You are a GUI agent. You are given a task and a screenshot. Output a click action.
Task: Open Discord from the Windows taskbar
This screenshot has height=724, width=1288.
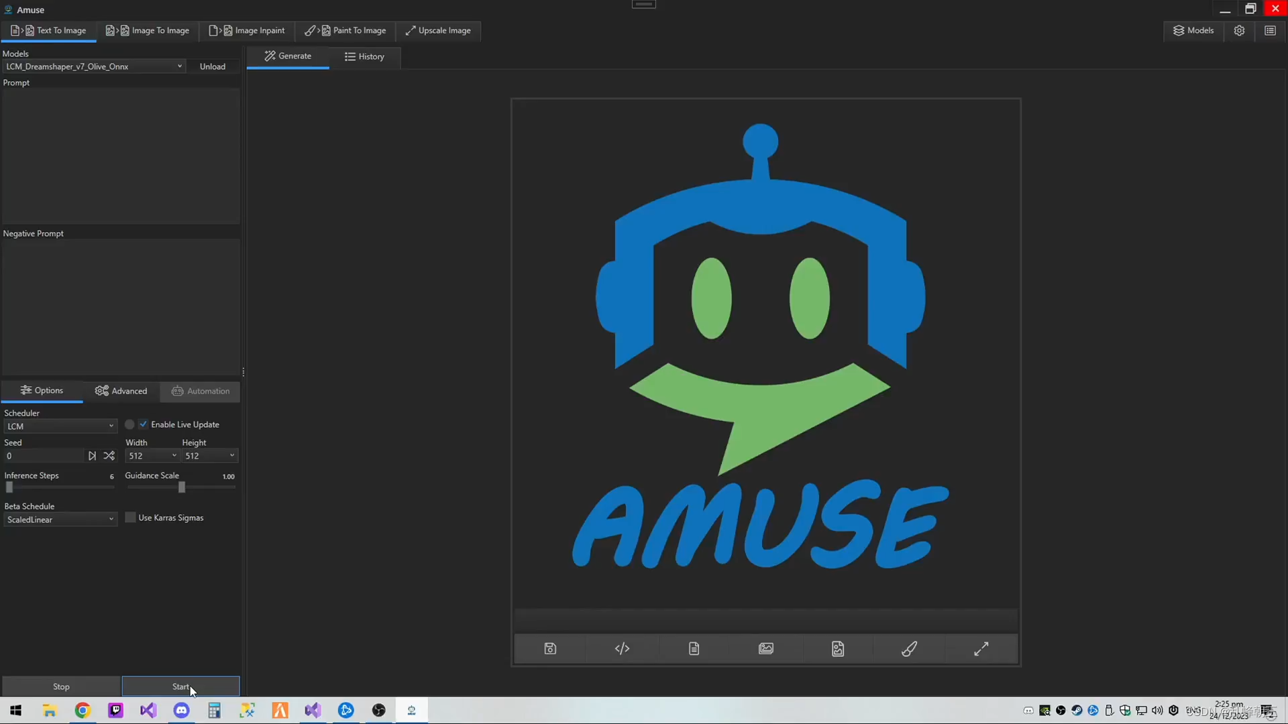point(181,710)
